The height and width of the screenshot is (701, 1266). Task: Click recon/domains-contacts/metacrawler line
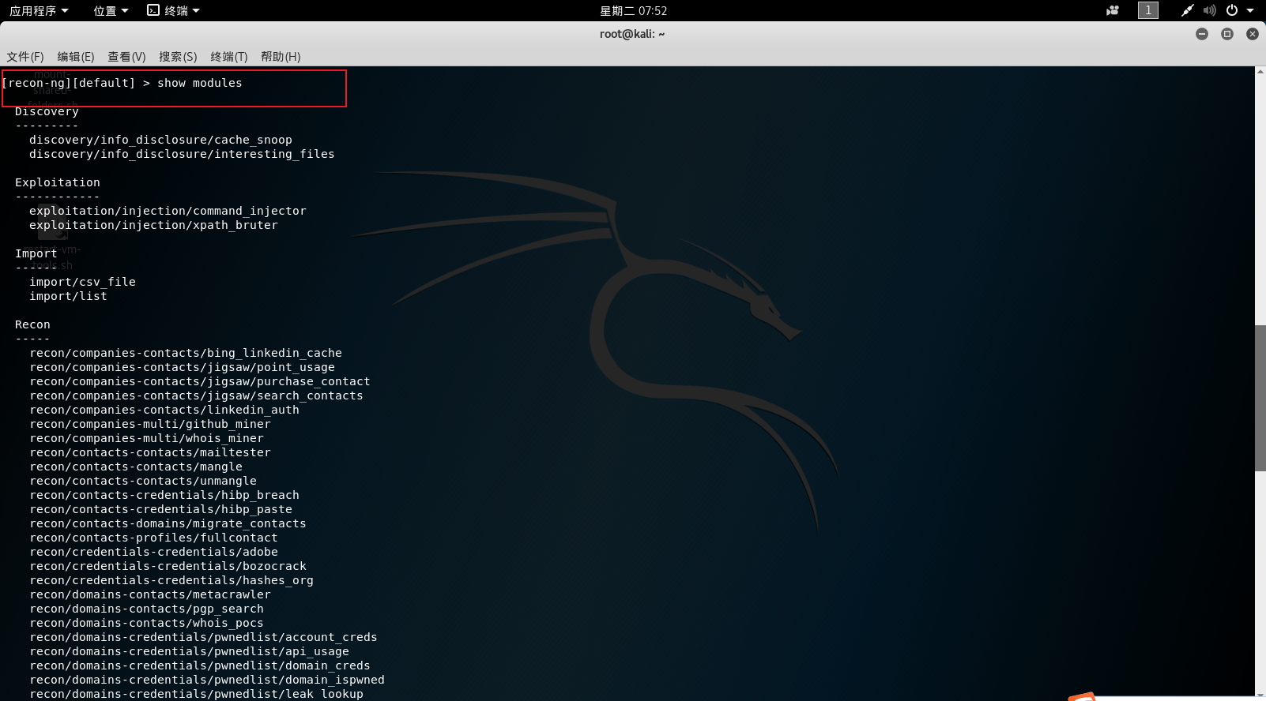[150, 594]
